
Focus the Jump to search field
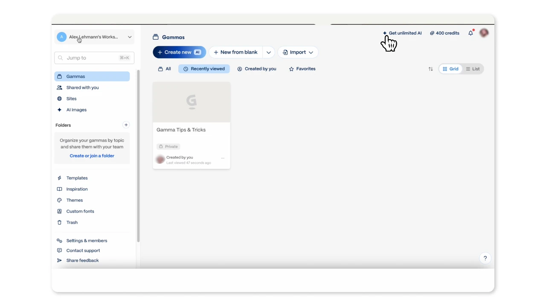(x=94, y=58)
